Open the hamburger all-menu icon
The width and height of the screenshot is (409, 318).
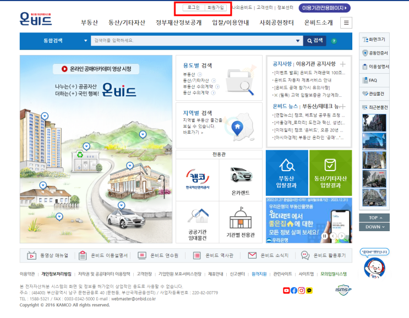pos(346,23)
